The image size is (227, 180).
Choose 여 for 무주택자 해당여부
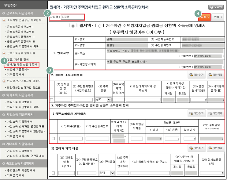pos(148,32)
